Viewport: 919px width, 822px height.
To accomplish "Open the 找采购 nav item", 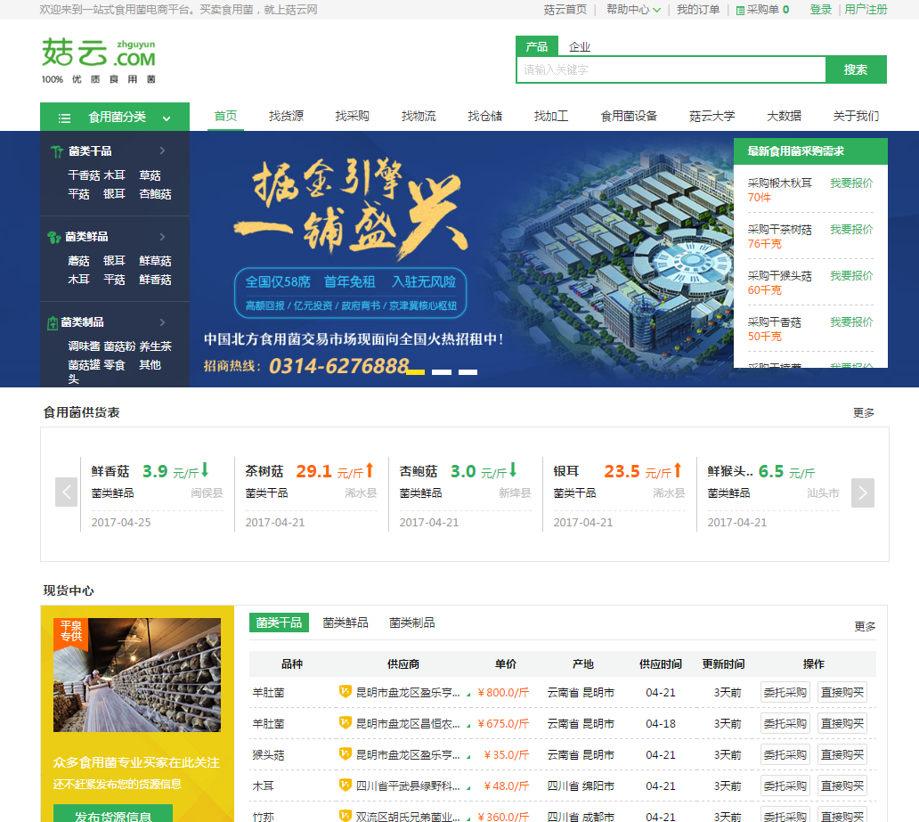I will (353, 116).
